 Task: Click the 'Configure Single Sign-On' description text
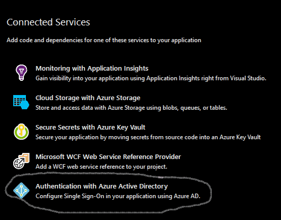118,196
